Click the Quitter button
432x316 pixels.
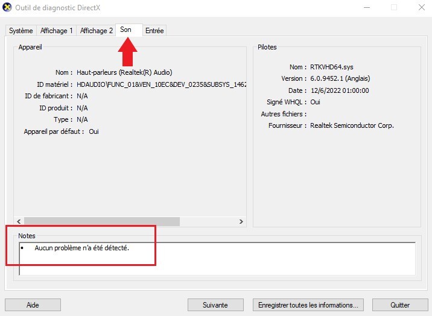[400, 305]
